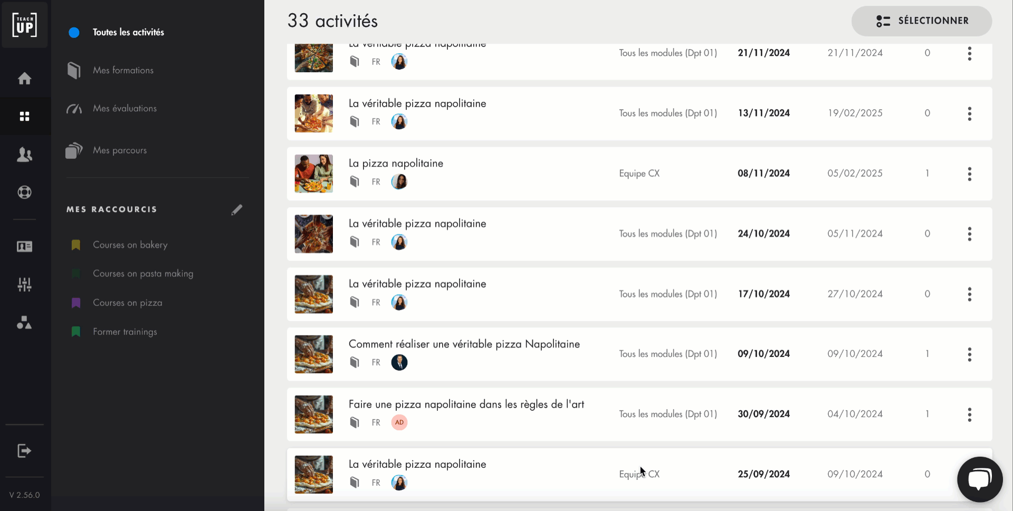The width and height of the screenshot is (1013, 511).
Task: Go to Mes parcours
Action: pyautogui.click(x=120, y=150)
